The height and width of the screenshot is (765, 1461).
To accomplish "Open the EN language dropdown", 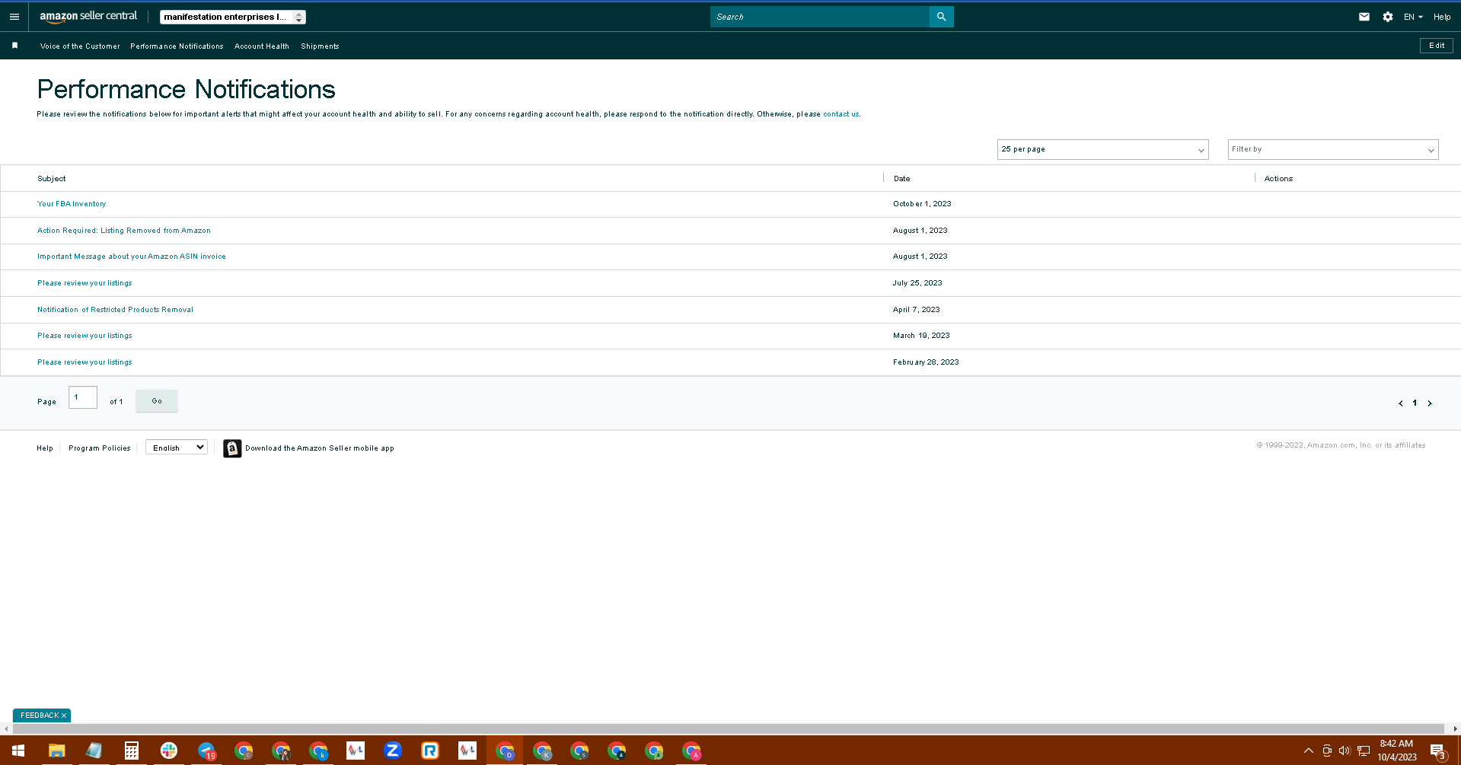I will pos(1413,17).
